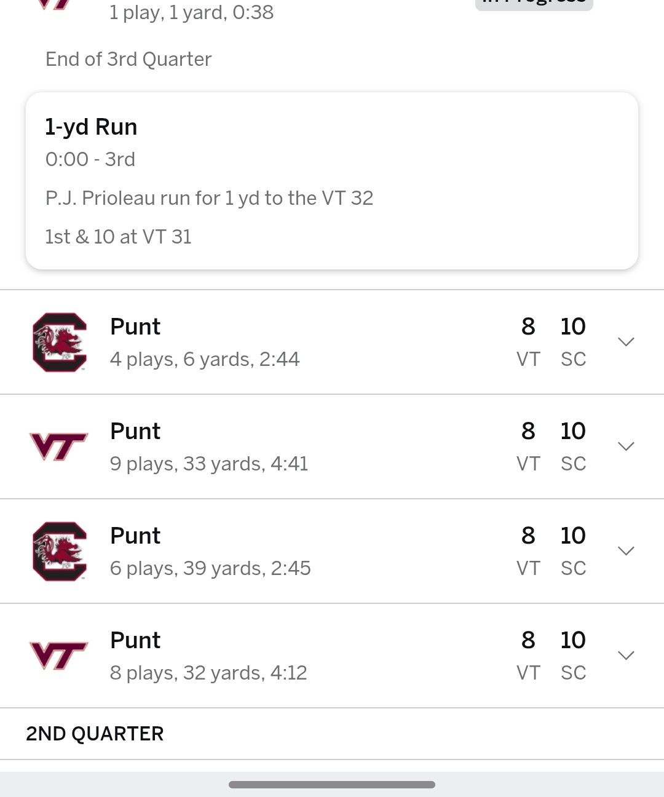The height and width of the screenshot is (797, 664).
Task: Tap the home indicator bar
Action: pyautogui.click(x=332, y=785)
